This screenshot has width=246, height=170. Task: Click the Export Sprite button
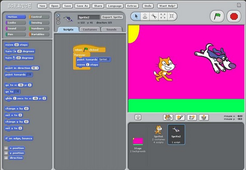coord(112,17)
